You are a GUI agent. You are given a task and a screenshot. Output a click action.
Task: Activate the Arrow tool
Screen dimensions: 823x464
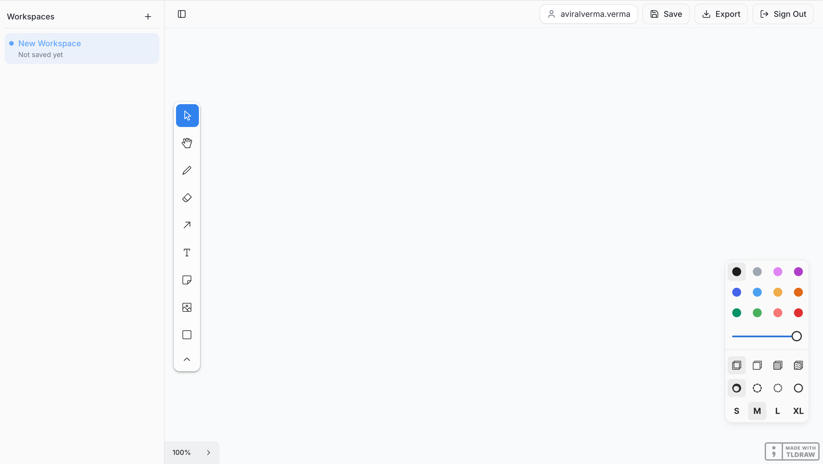[187, 225]
